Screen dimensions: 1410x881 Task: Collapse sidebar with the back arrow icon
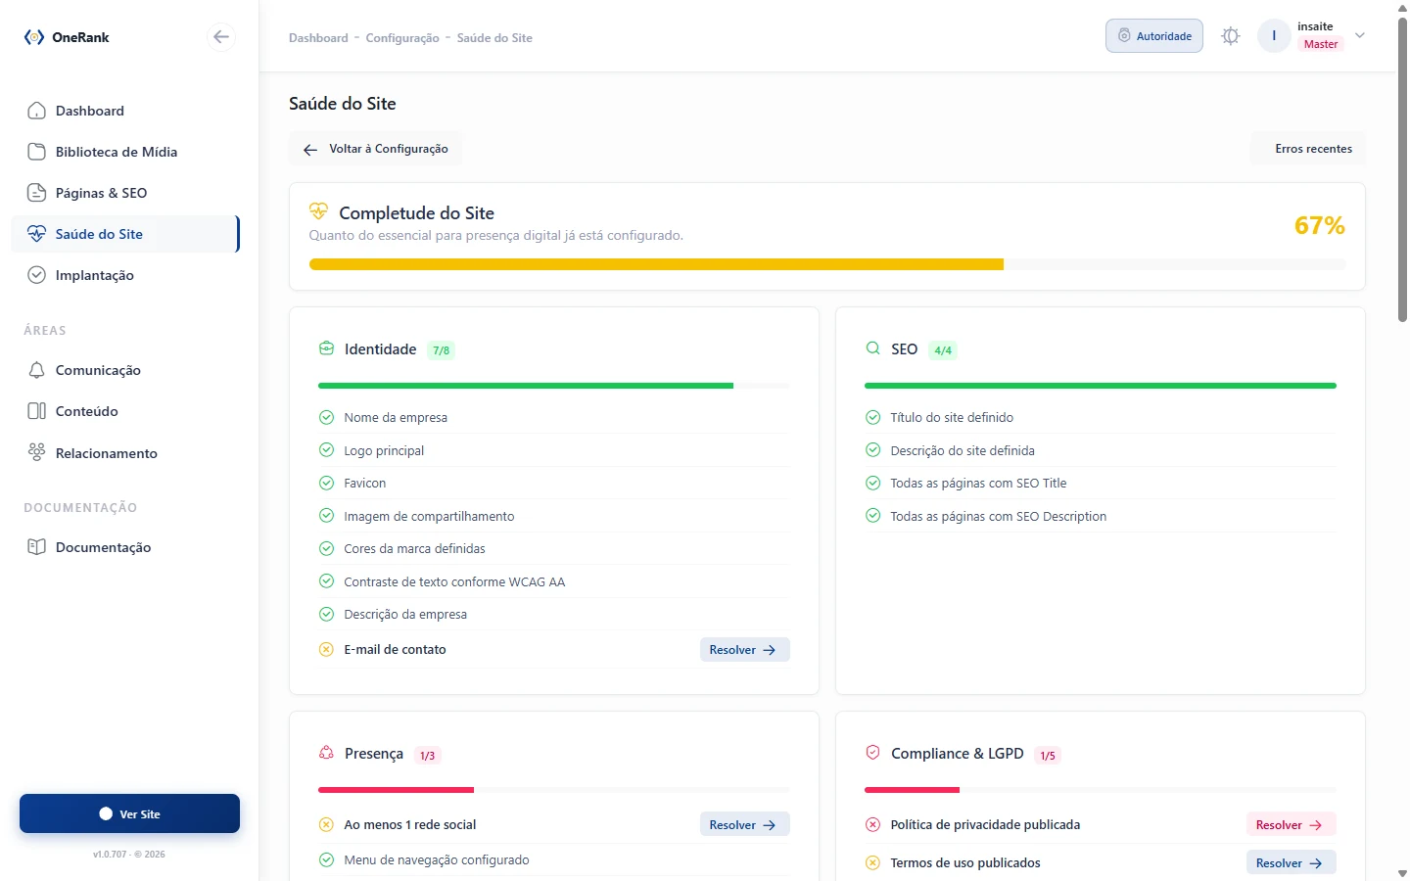[221, 37]
